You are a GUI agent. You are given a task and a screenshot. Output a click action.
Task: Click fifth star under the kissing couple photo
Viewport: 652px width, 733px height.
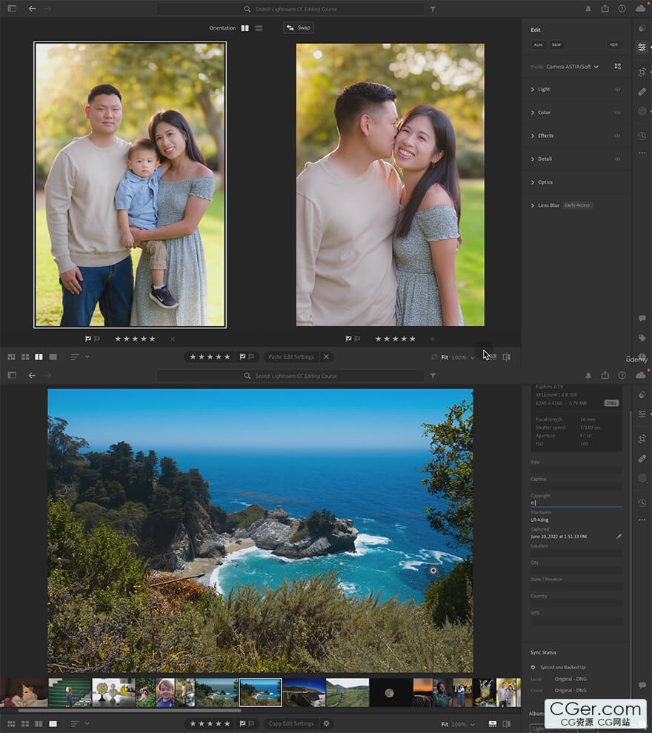(x=413, y=339)
